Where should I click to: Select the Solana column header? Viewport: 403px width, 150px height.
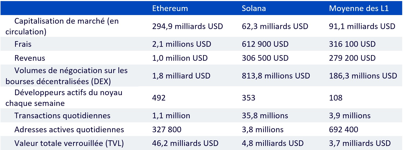point(254,8)
